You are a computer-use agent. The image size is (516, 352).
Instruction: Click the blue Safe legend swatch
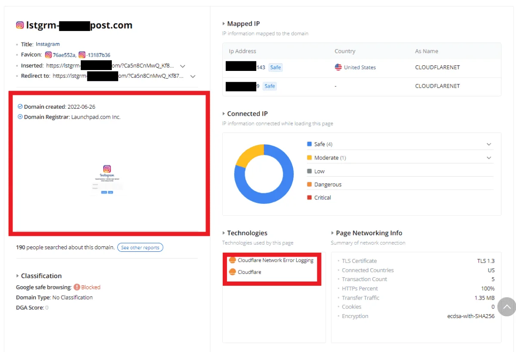point(309,144)
